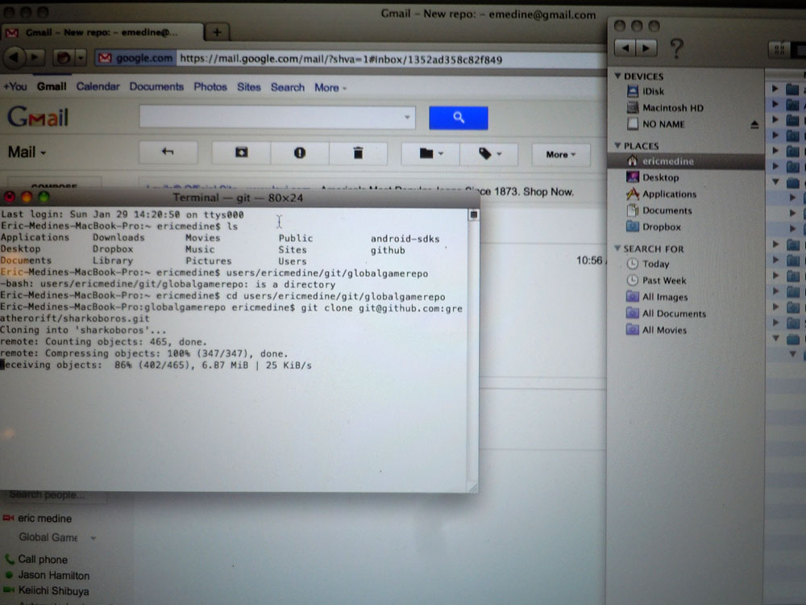Collapse the DEVICES section in Finder

pyautogui.click(x=618, y=76)
